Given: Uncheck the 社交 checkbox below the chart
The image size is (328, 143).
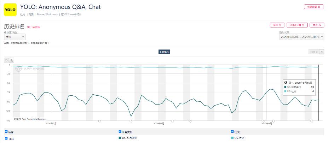Looking at the screenshot, I should 232,132.
